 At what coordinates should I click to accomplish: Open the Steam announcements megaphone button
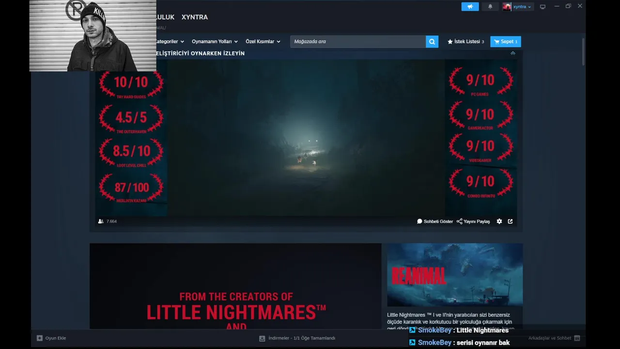click(470, 7)
